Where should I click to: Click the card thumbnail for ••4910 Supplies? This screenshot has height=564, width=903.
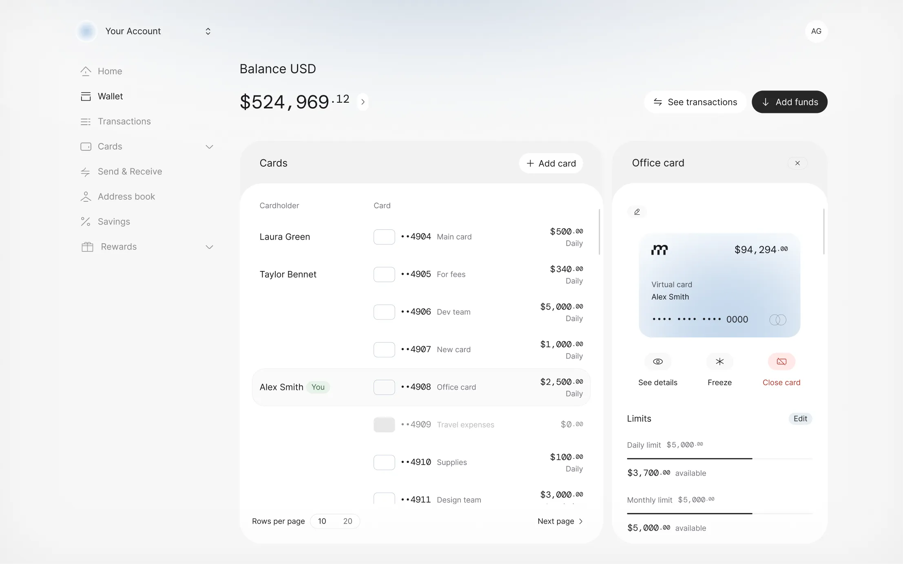coord(384,463)
